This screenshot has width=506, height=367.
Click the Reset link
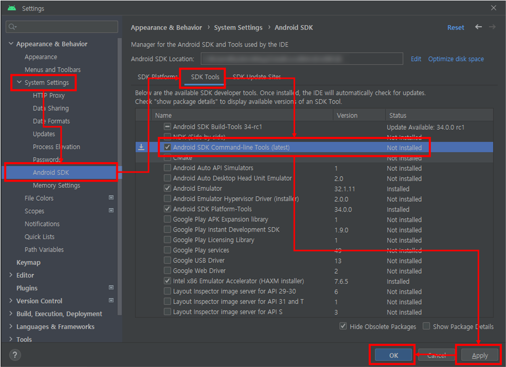point(456,27)
